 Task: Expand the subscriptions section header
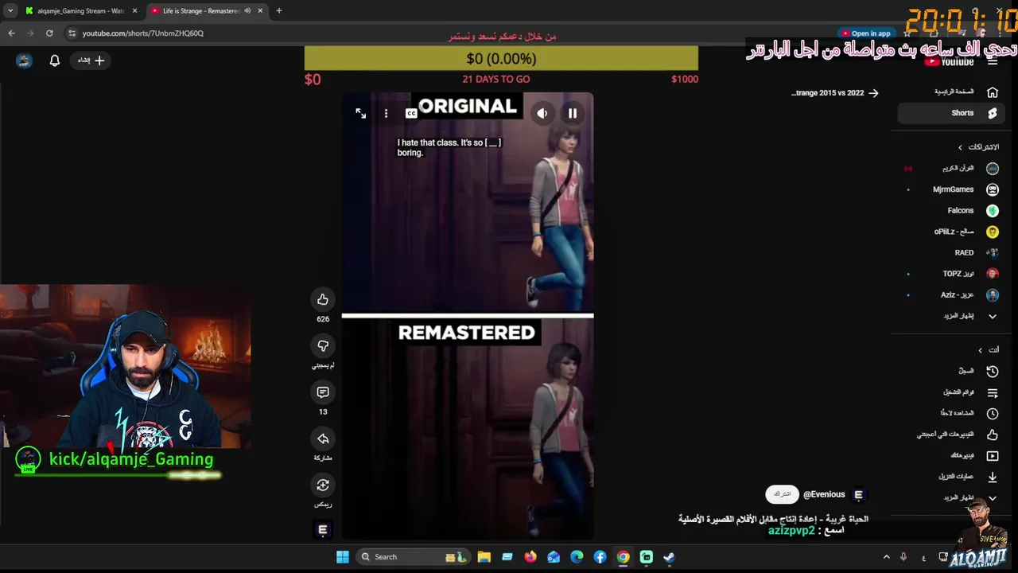click(978, 147)
